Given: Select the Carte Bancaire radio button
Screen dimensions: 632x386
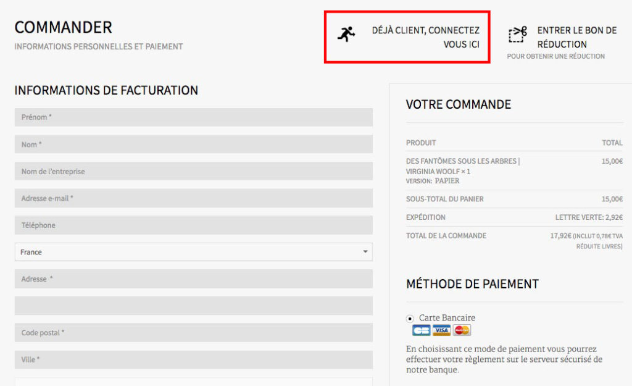Looking at the screenshot, I should pos(410,319).
